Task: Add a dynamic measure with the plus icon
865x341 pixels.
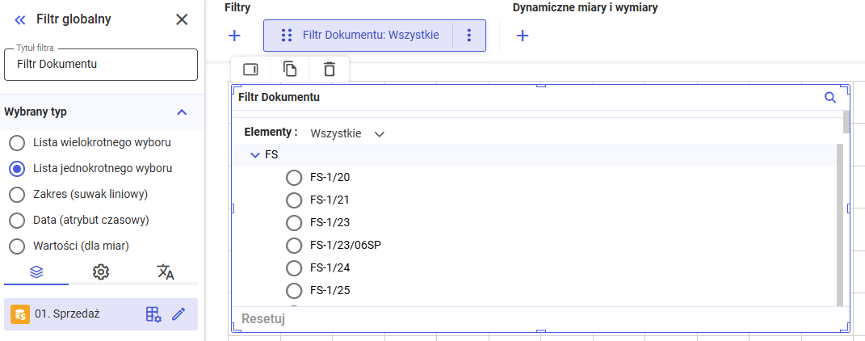Action: click(x=523, y=36)
